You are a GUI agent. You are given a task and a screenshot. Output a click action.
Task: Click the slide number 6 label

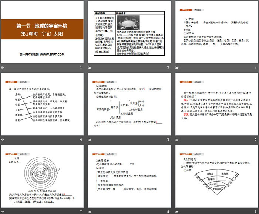tap(255, 139)
